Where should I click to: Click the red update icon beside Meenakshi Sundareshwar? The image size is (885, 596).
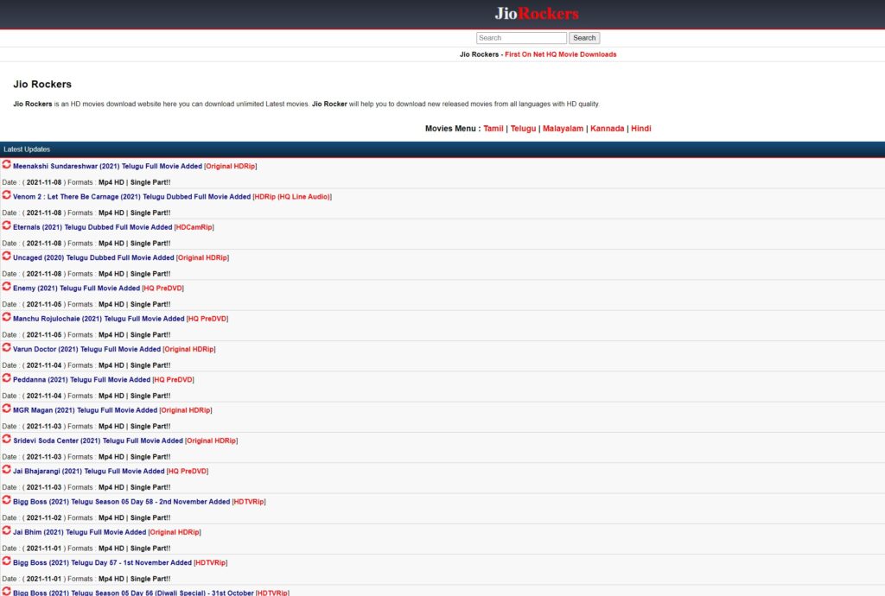tap(6, 164)
